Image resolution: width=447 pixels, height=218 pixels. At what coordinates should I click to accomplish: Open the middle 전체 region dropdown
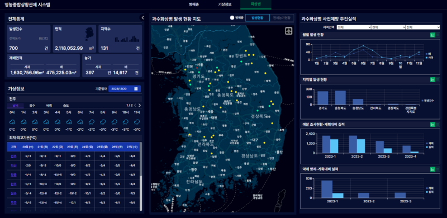point(388,27)
